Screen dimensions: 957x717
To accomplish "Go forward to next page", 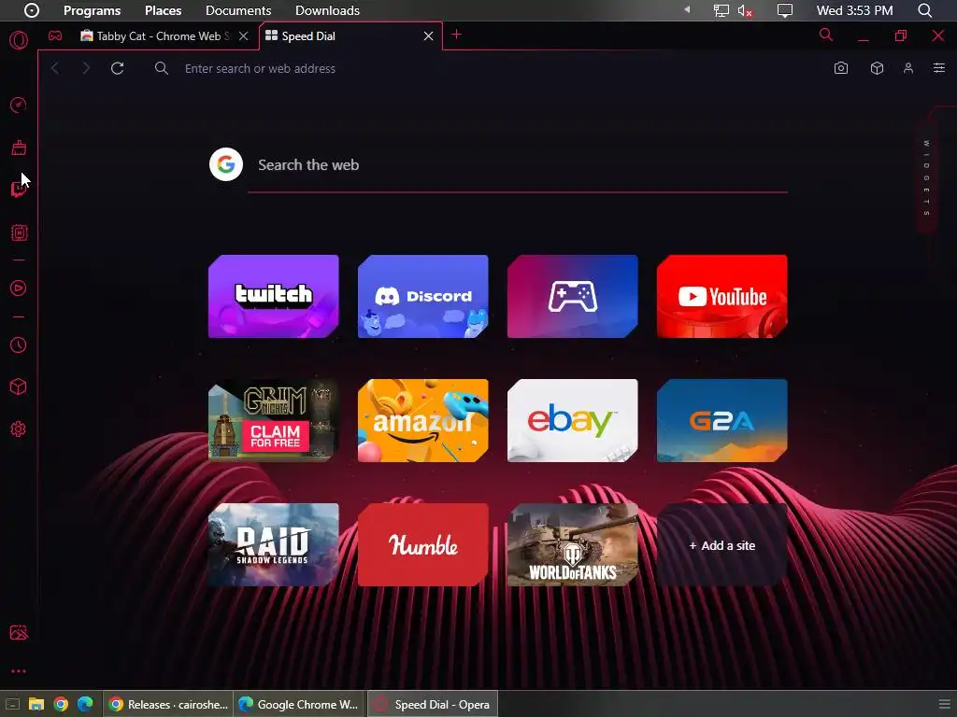I will pos(86,68).
